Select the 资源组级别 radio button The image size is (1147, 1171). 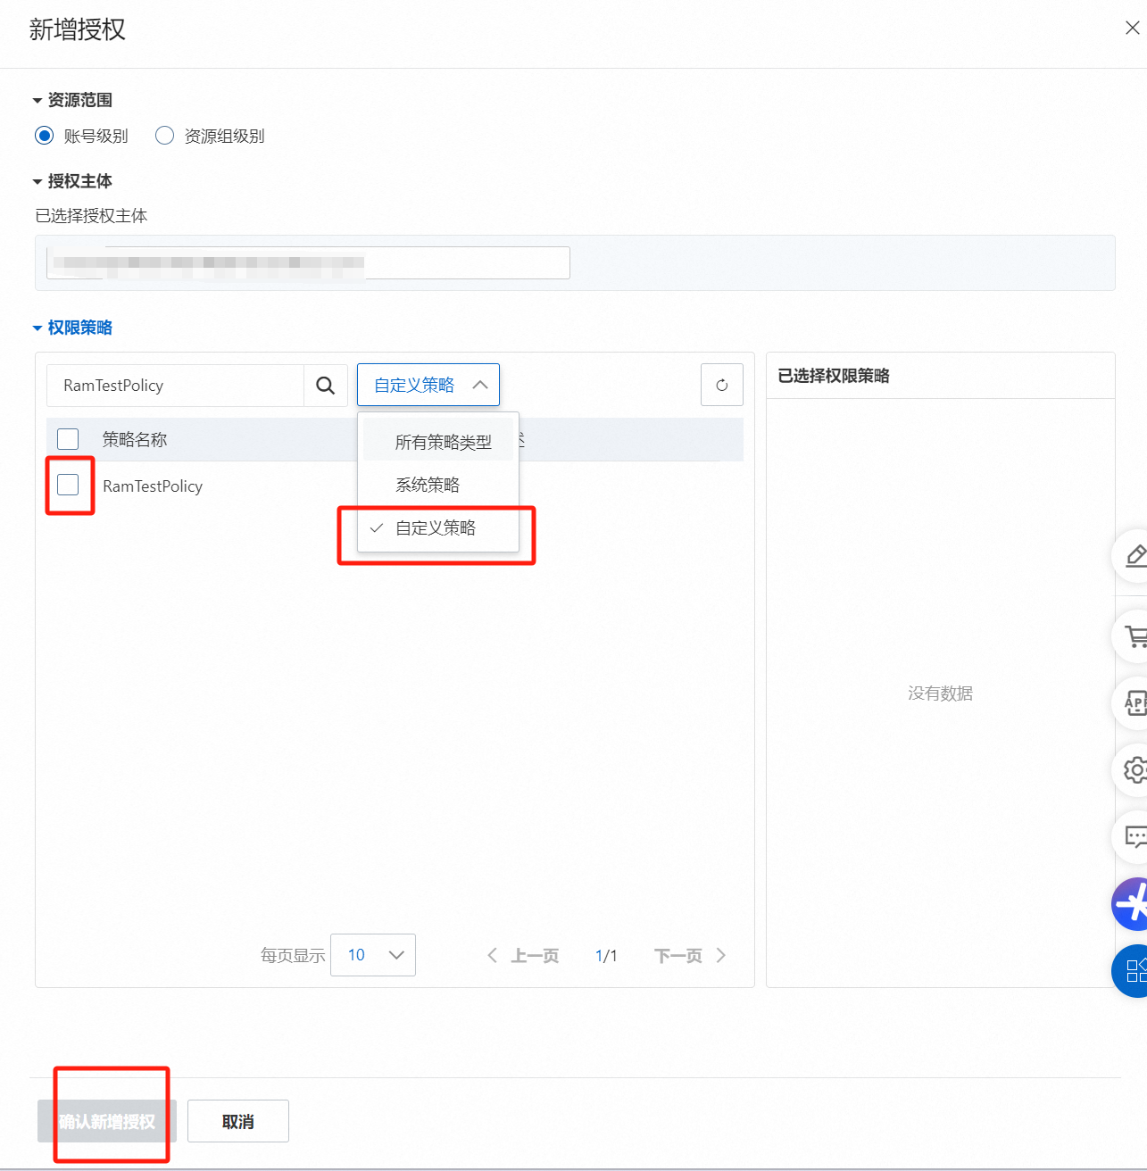(164, 136)
